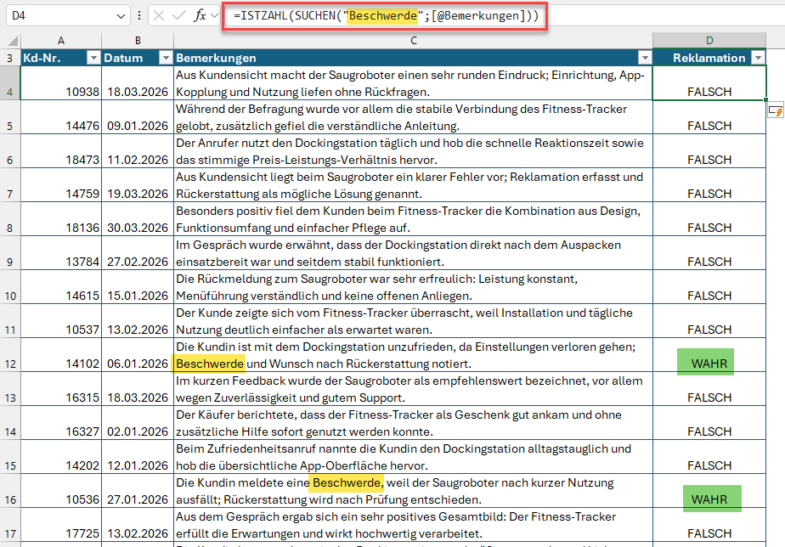Select customer number 14615

(x=61, y=287)
